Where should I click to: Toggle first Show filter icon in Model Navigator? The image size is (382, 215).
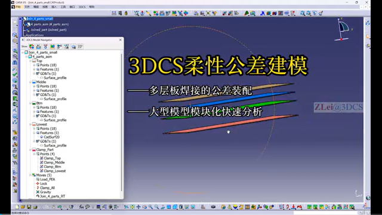(32, 47)
